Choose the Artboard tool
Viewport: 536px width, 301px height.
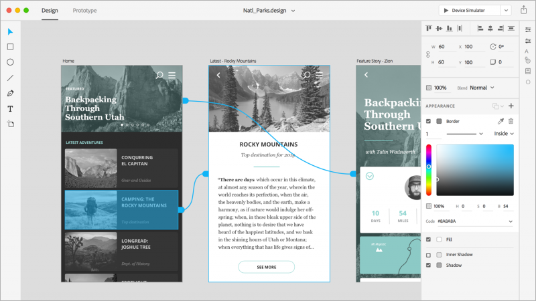(x=10, y=124)
